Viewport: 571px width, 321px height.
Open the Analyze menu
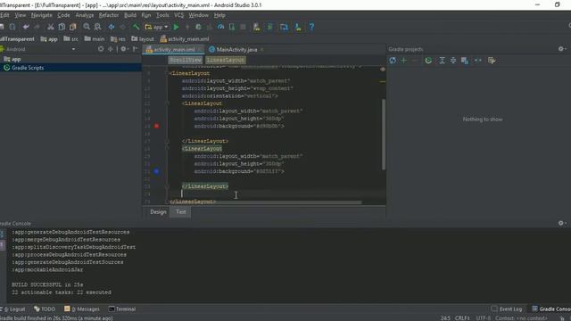85,15
